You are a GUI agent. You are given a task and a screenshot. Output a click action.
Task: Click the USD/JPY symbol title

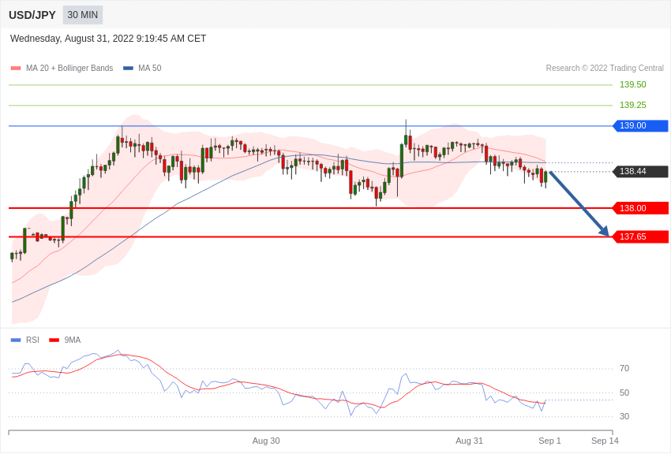click(32, 15)
